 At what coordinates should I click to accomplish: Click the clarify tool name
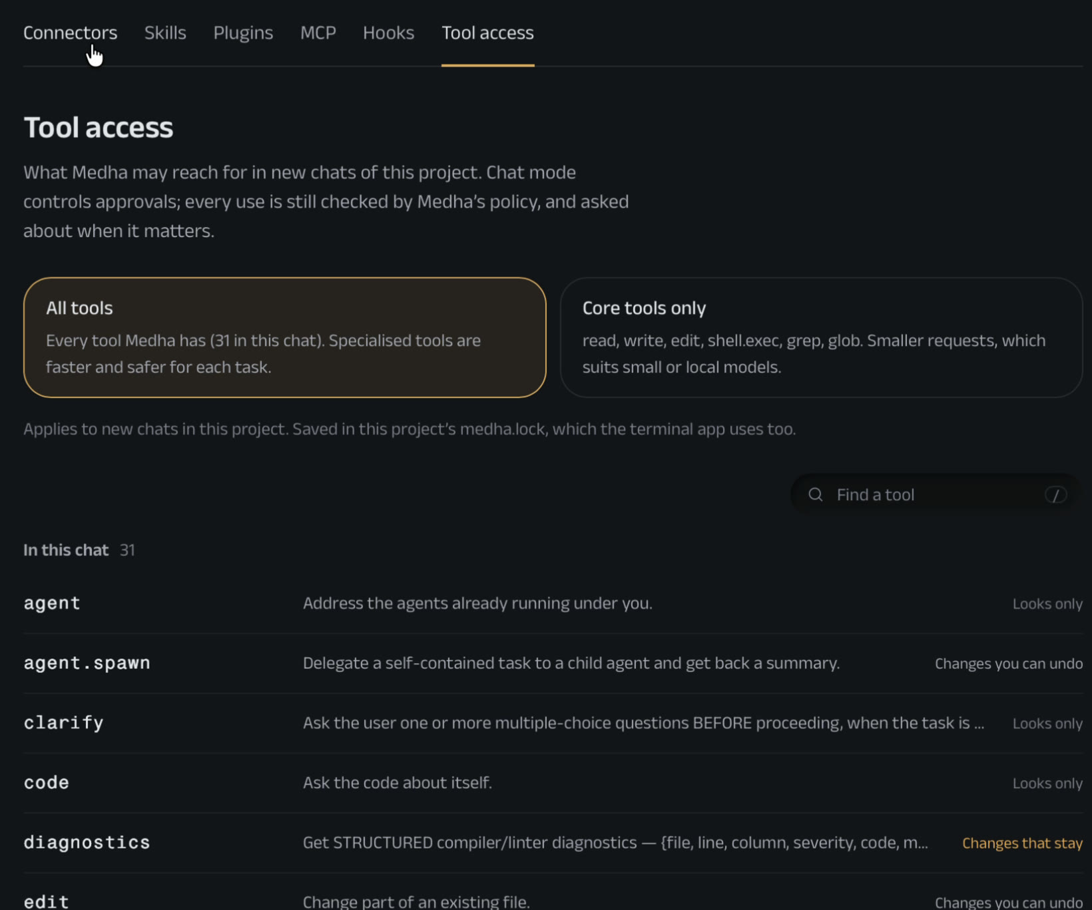(64, 723)
